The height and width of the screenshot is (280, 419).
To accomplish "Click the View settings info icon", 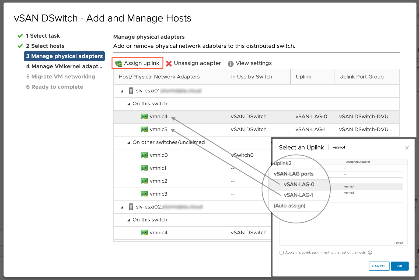I will pos(231,64).
